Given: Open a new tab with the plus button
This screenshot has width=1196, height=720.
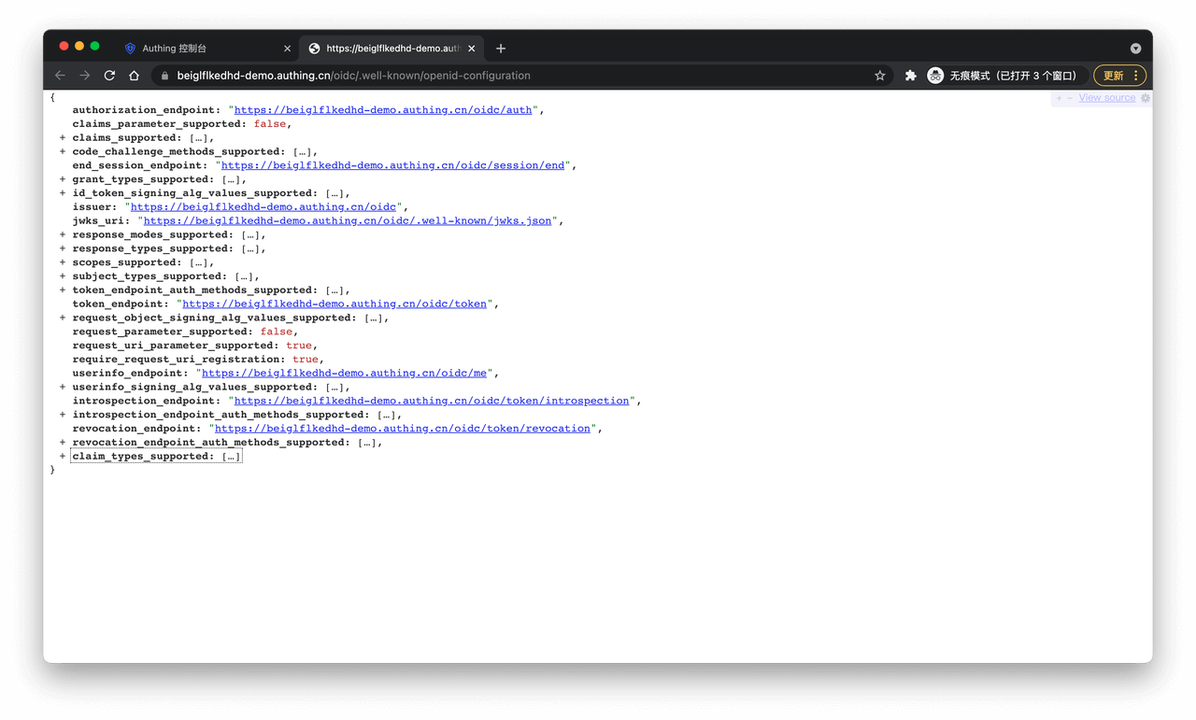Looking at the screenshot, I should [501, 49].
